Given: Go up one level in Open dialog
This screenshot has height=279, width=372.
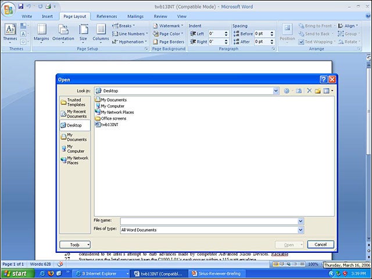Looking at the screenshot, I should (299, 91).
